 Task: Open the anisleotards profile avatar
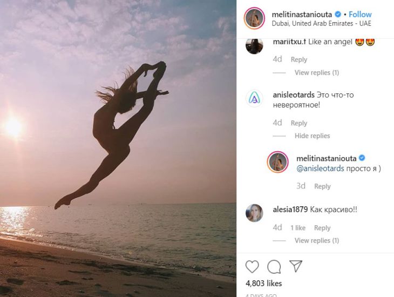coord(254,98)
